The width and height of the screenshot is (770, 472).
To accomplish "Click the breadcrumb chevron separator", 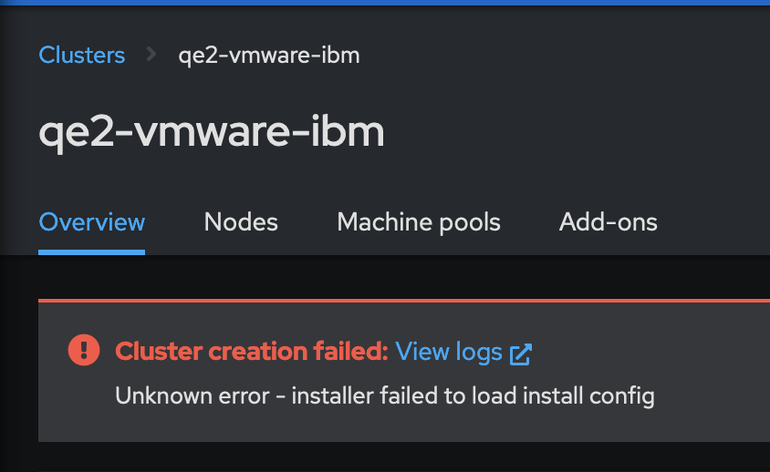I will point(151,55).
